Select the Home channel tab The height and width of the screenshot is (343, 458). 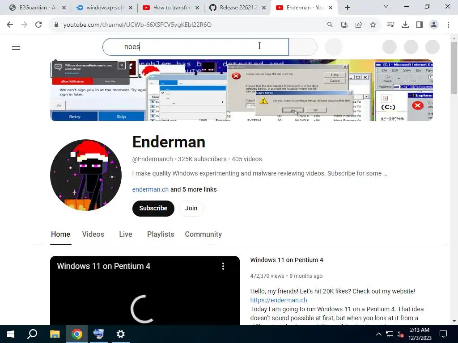point(60,234)
